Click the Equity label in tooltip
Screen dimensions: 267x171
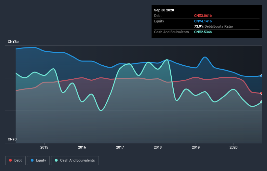pos(159,21)
